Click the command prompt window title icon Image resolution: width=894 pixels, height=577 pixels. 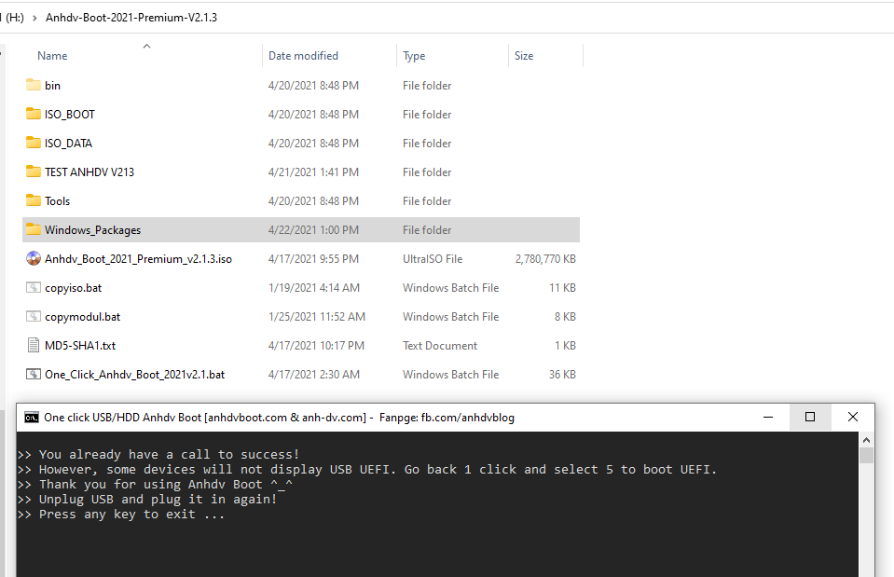(32, 418)
